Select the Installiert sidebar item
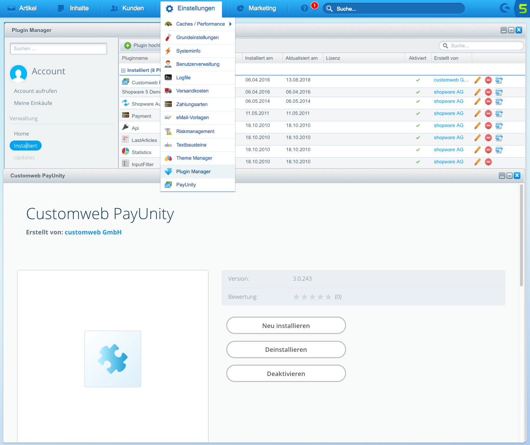 [x=26, y=146]
